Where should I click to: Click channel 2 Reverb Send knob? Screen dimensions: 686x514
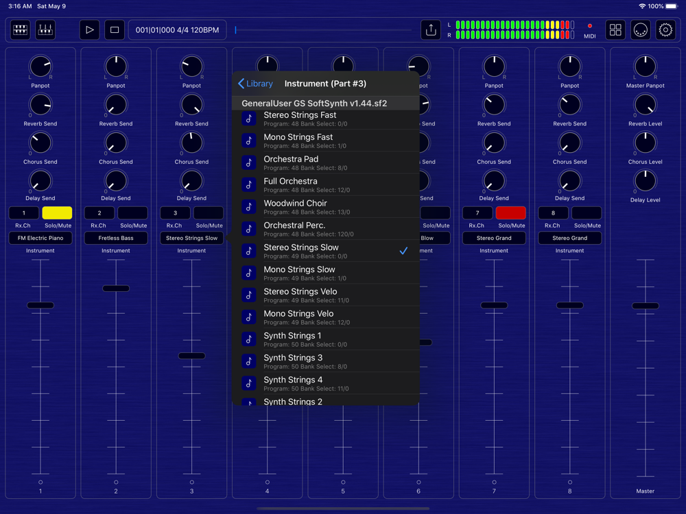pyautogui.click(x=116, y=105)
